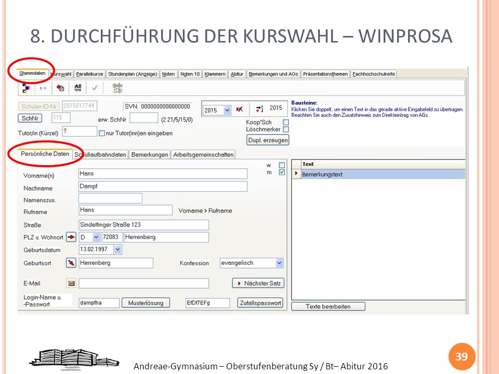Open the Kurswahl tab
The height and width of the screenshot is (374, 499).
[x=62, y=74]
